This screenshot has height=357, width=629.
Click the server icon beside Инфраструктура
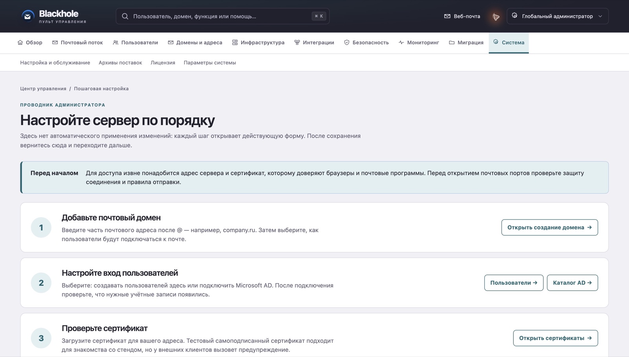point(235,42)
